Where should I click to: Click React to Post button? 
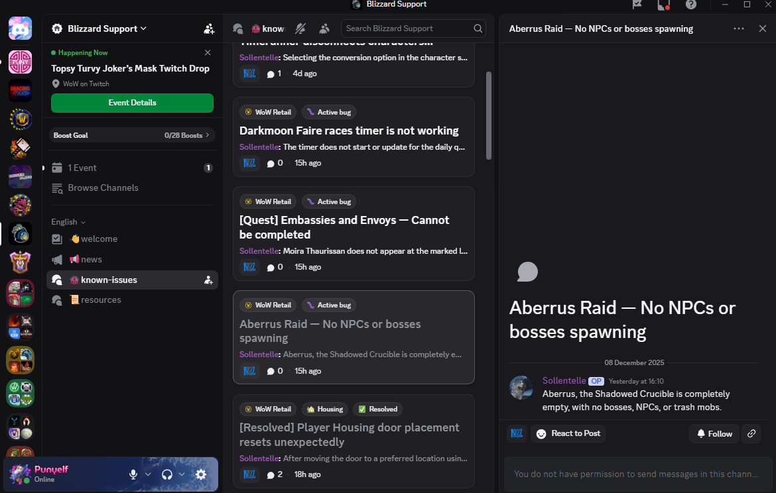(x=568, y=433)
